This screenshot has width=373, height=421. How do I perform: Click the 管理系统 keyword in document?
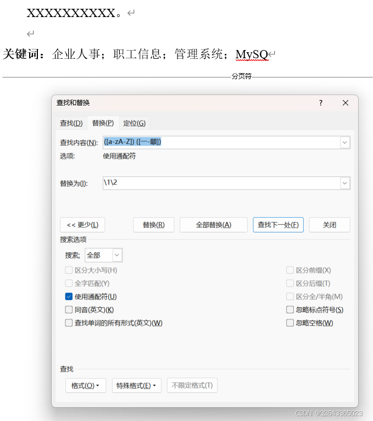pyautogui.click(x=198, y=54)
